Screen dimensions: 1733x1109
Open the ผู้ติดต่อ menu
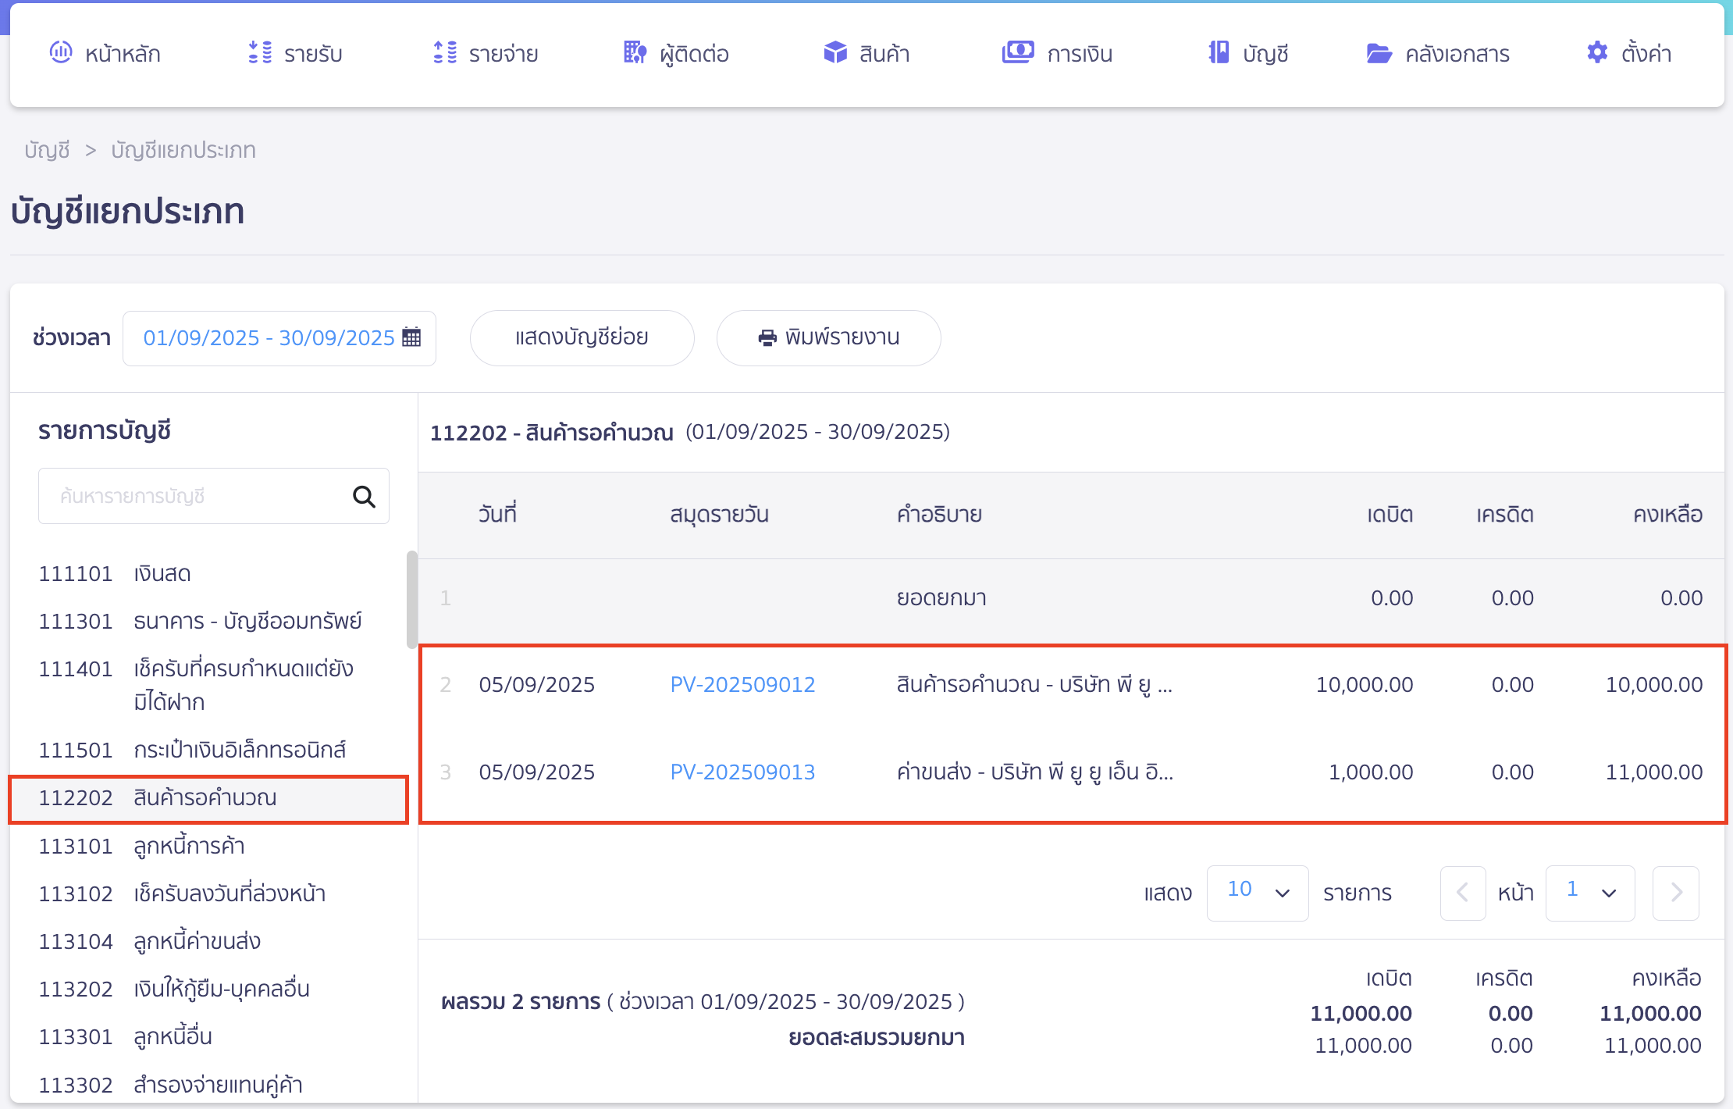tap(677, 53)
